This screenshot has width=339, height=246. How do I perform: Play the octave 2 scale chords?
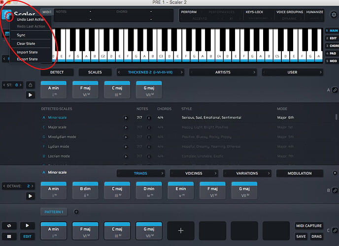pos(30,196)
